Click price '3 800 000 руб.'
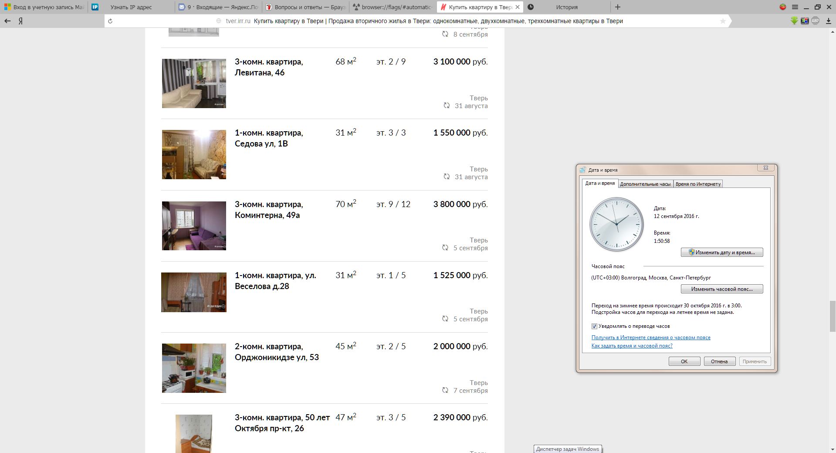Screen dimensions: 836x453 coord(460,204)
